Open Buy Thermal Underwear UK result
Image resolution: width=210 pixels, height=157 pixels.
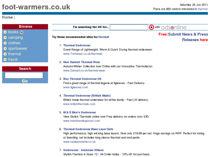point(82,79)
